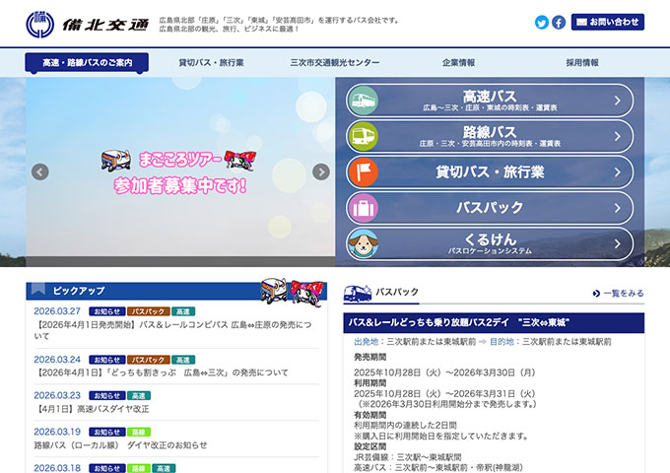Click the arrow icon beside 一覧をみる
This screenshot has width=670, height=473.
coord(596,294)
